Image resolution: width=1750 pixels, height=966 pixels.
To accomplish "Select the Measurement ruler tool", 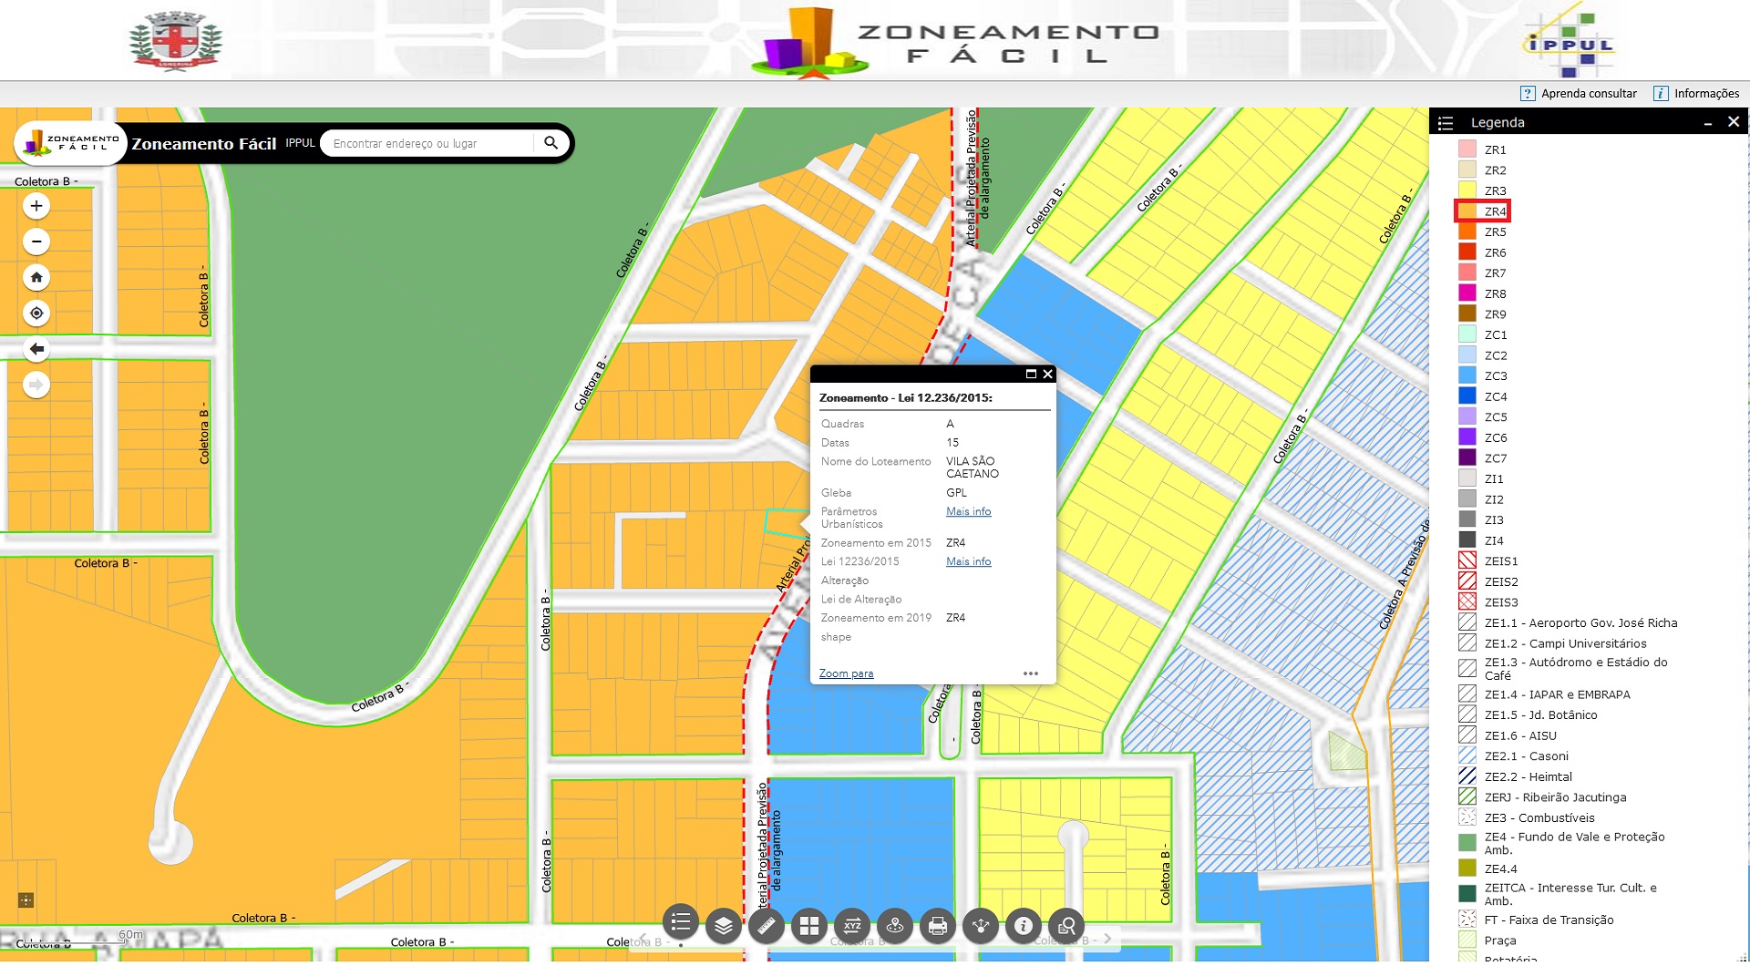I will [767, 927].
